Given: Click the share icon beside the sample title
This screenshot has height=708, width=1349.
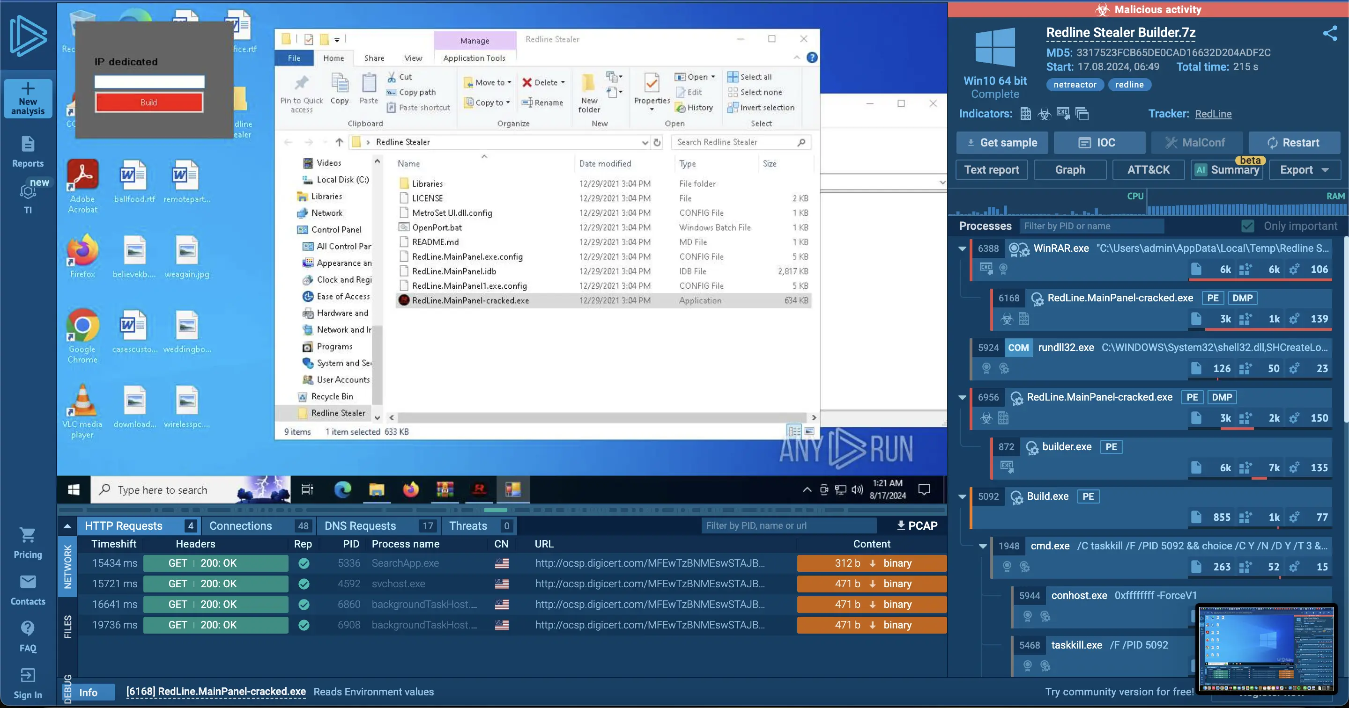Looking at the screenshot, I should pos(1330,34).
